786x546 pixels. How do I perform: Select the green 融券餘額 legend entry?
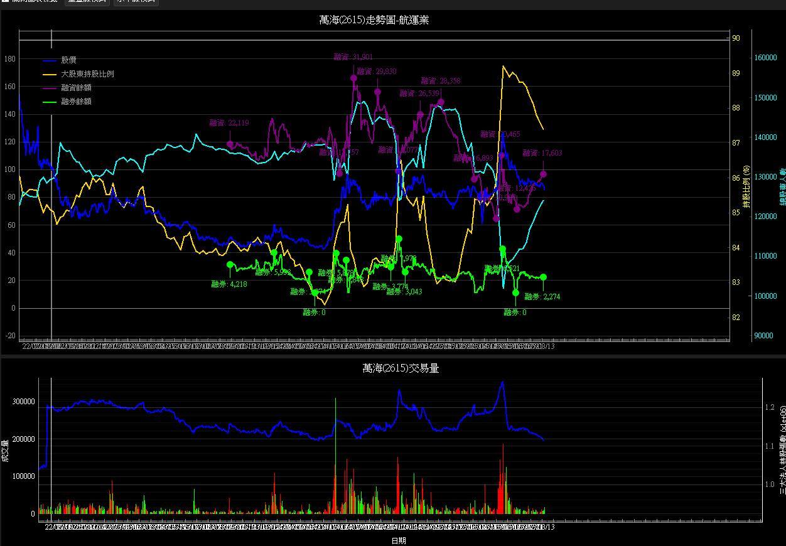pos(76,102)
